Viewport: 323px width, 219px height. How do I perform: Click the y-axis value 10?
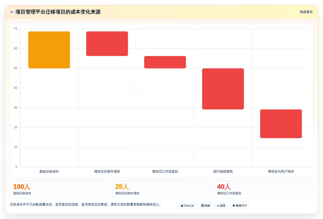(16, 147)
